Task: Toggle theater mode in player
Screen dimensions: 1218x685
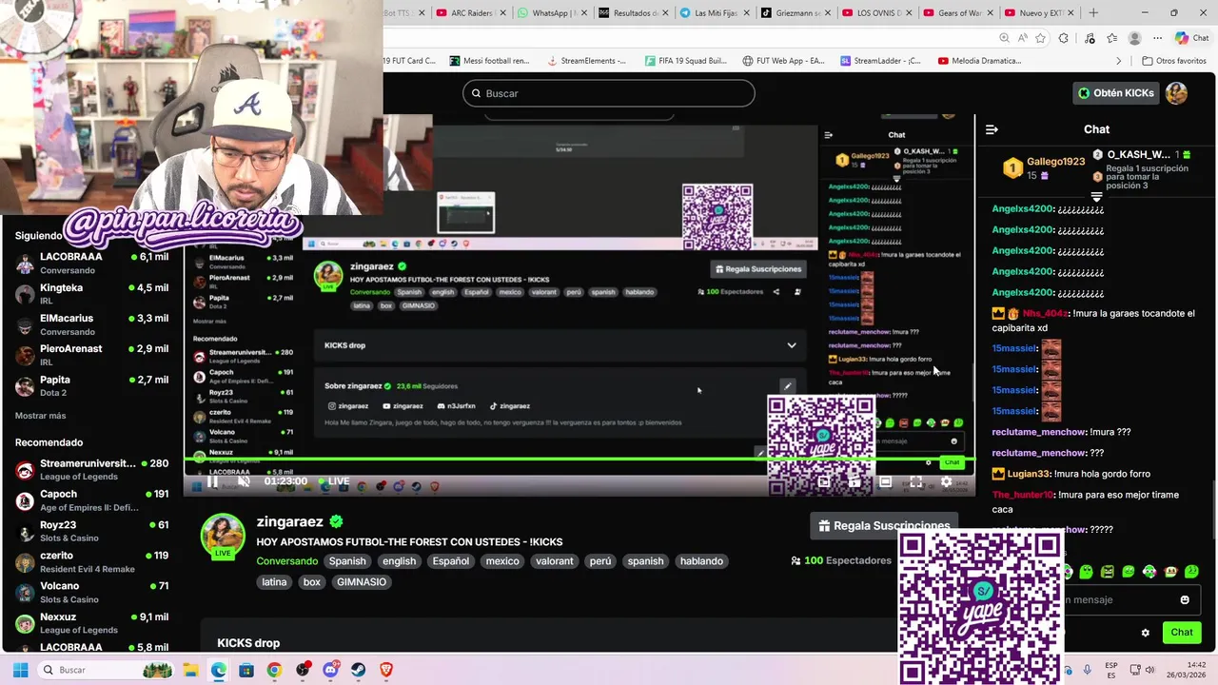Action: coord(885,481)
